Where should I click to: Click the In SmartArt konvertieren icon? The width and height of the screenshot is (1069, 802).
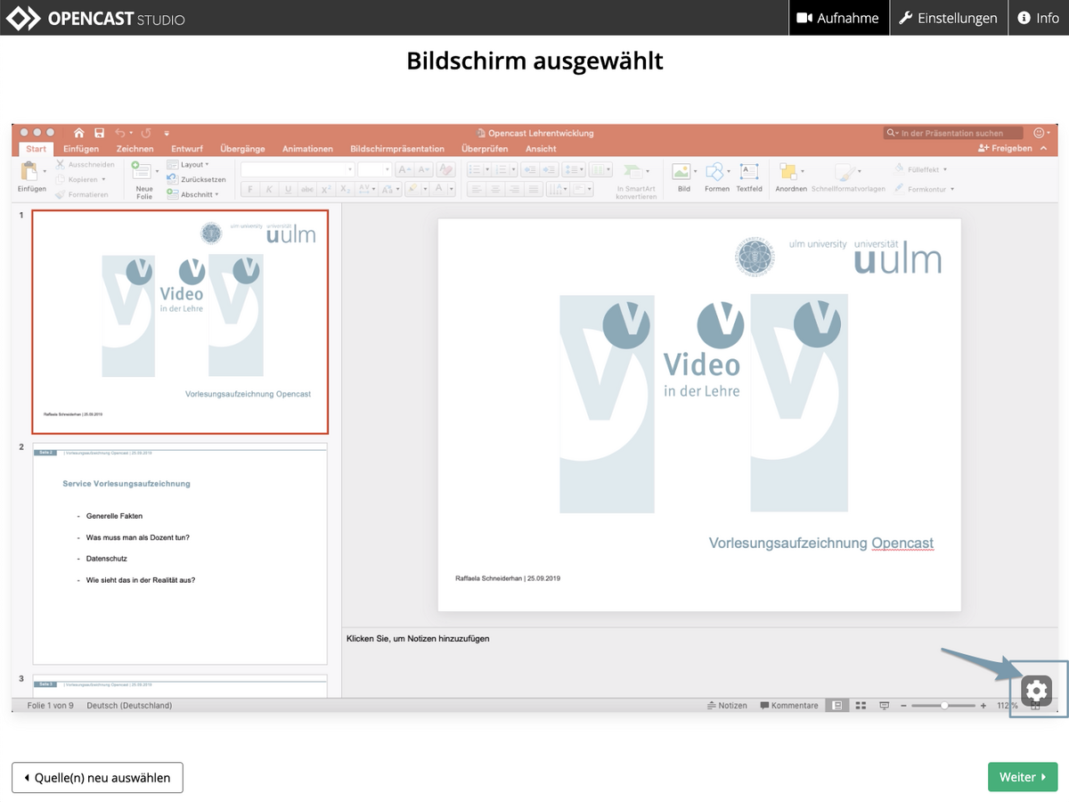[x=633, y=170]
